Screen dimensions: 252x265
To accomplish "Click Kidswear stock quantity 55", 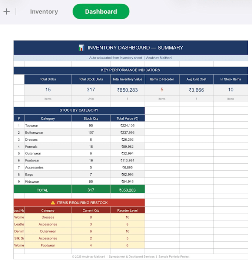I will point(91,181).
